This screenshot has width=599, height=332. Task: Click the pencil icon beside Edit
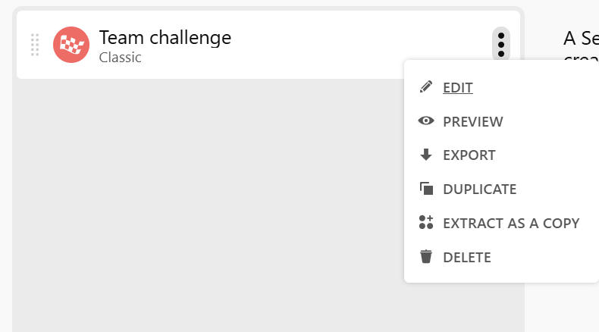[426, 87]
